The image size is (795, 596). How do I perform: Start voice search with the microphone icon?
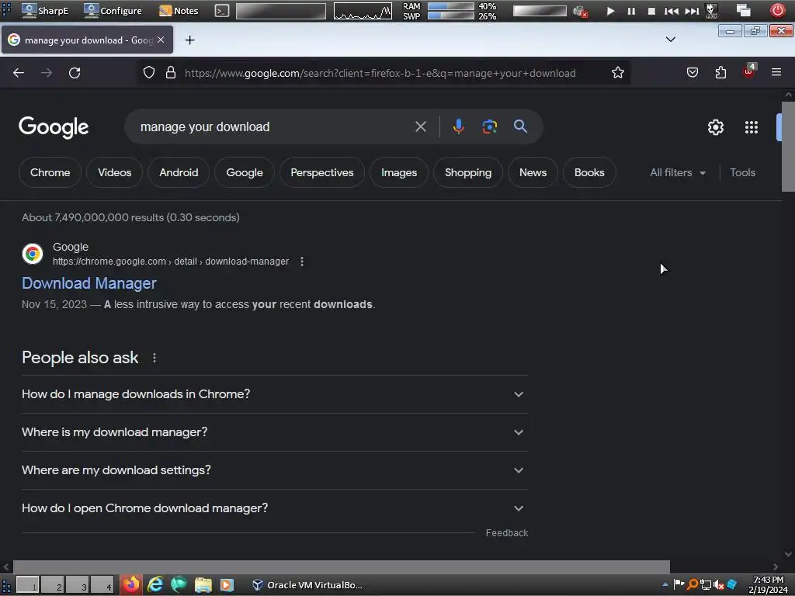click(458, 126)
